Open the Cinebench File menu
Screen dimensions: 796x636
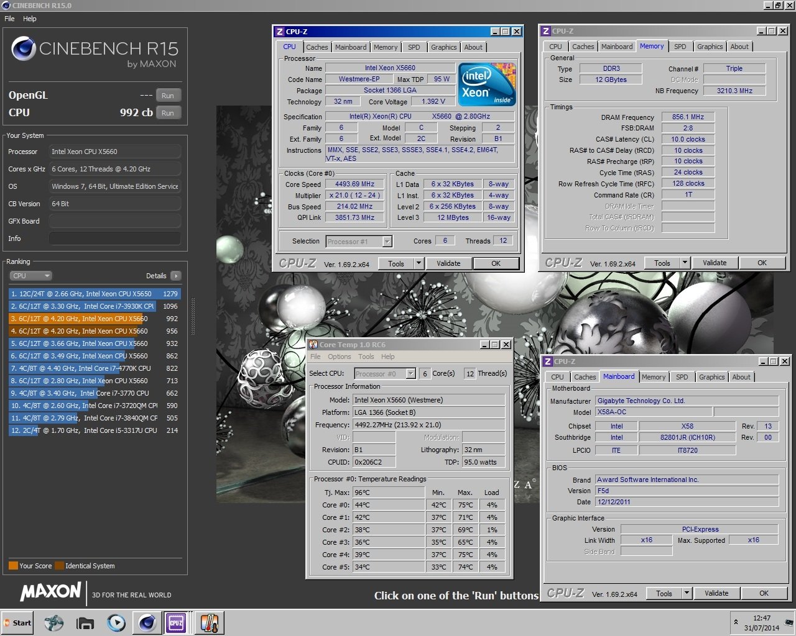click(x=10, y=19)
